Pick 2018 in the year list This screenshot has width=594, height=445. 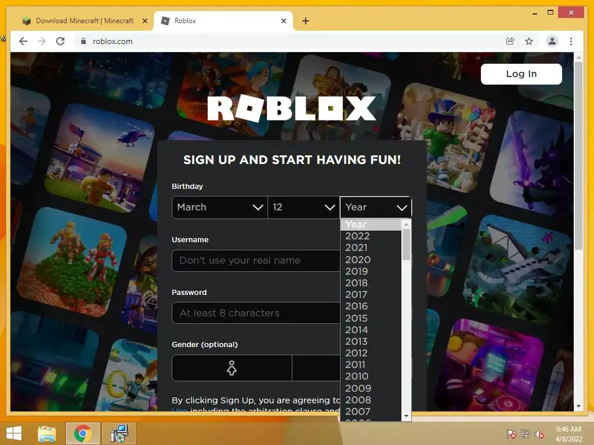[x=371, y=283]
